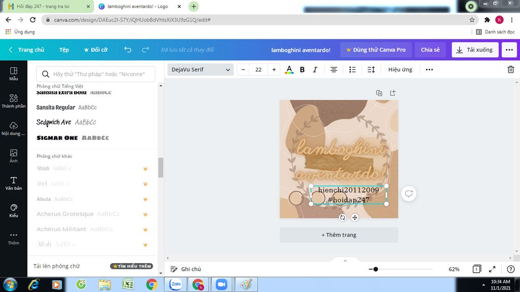Click the font search field
The height and width of the screenshot is (292, 520).
click(x=95, y=74)
